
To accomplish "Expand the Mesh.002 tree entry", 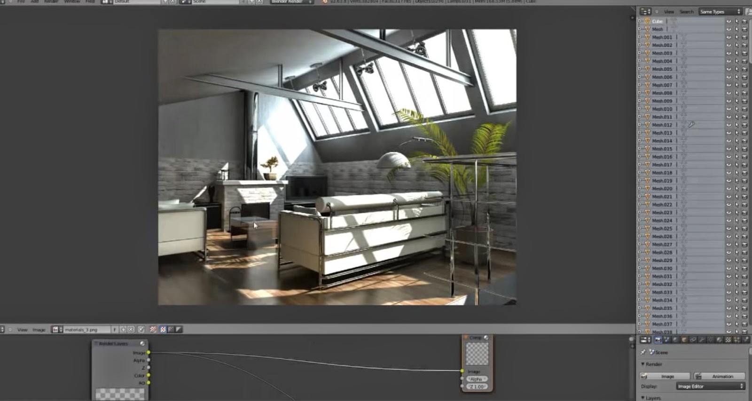I will (x=640, y=45).
